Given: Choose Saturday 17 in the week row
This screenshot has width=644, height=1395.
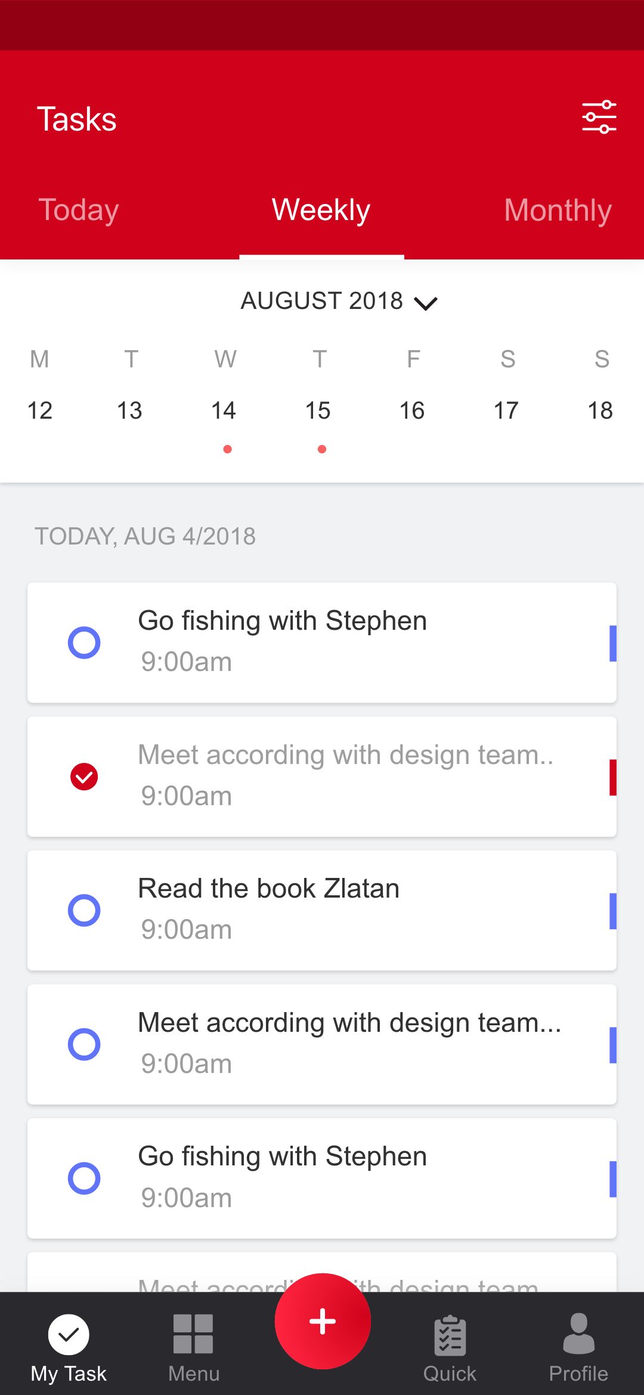Looking at the screenshot, I should (x=506, y=410).
